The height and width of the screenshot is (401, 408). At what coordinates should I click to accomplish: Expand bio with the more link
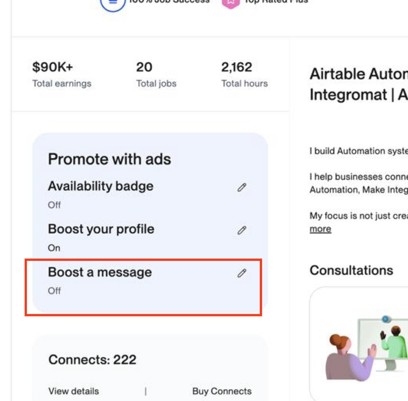pos(320,229)
